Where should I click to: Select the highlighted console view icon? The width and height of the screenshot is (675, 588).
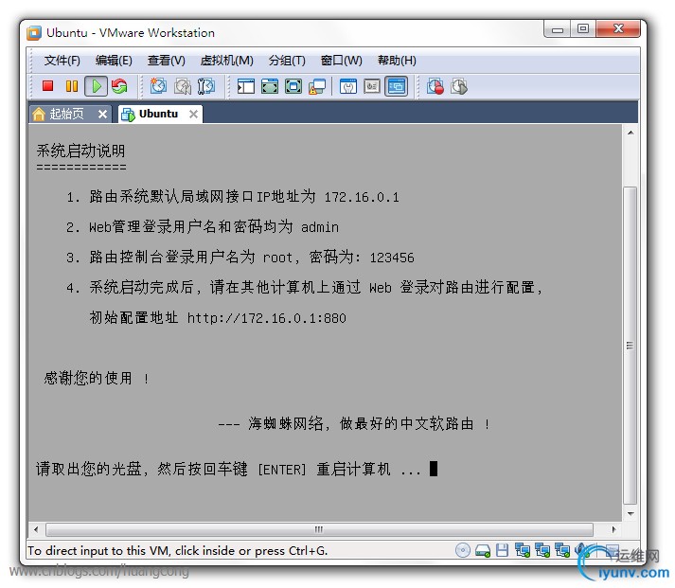coord(396,86)
